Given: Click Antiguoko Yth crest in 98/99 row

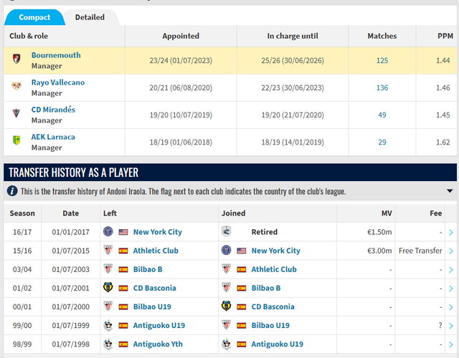Looking at the screenshot, I should click(108, 344).
